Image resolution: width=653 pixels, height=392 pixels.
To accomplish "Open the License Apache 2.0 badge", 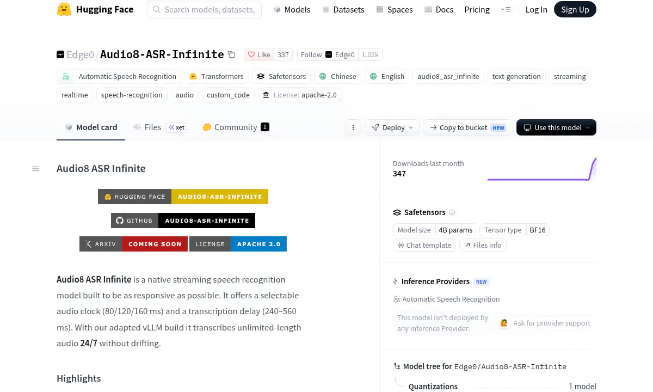I will [x=239, y=244].
